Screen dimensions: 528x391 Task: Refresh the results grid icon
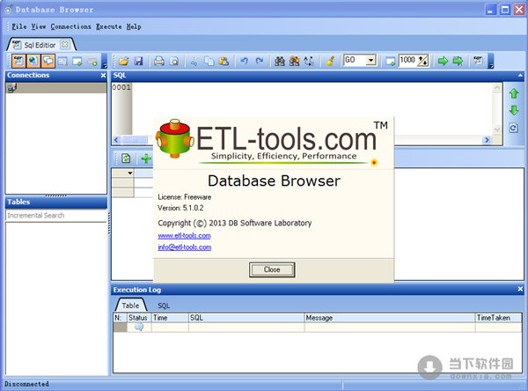tap(126, 159)
